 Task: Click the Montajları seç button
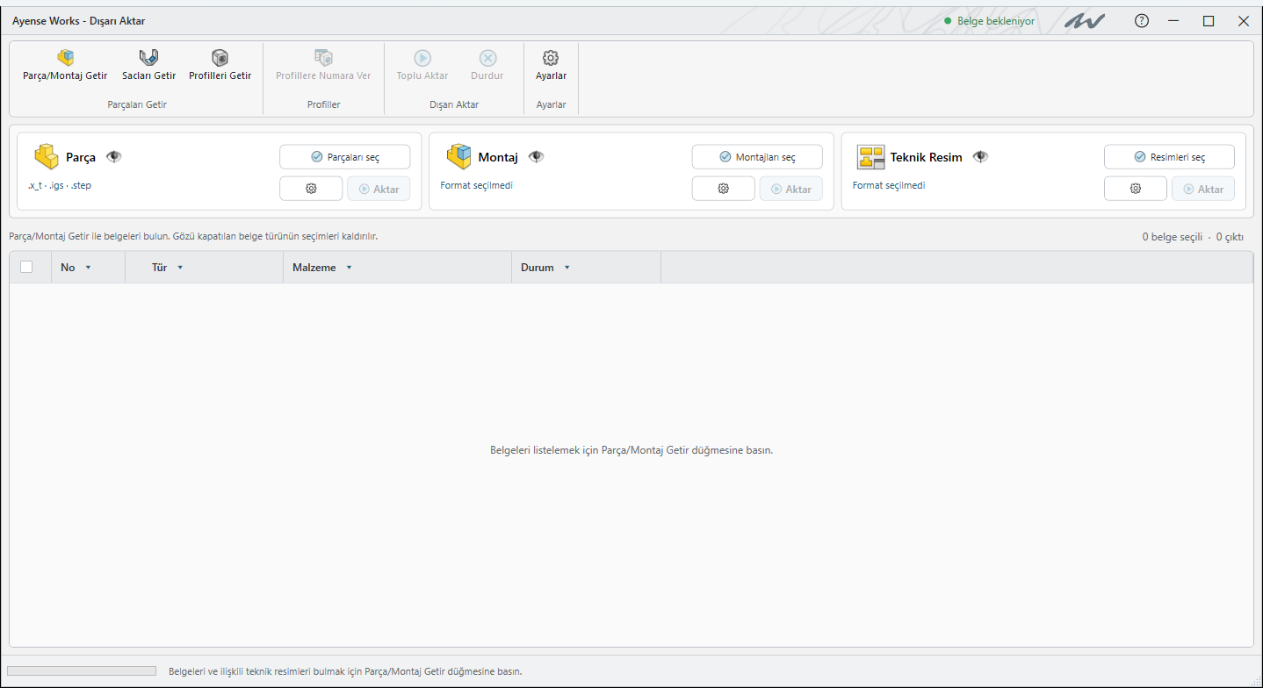coord(757,157)
